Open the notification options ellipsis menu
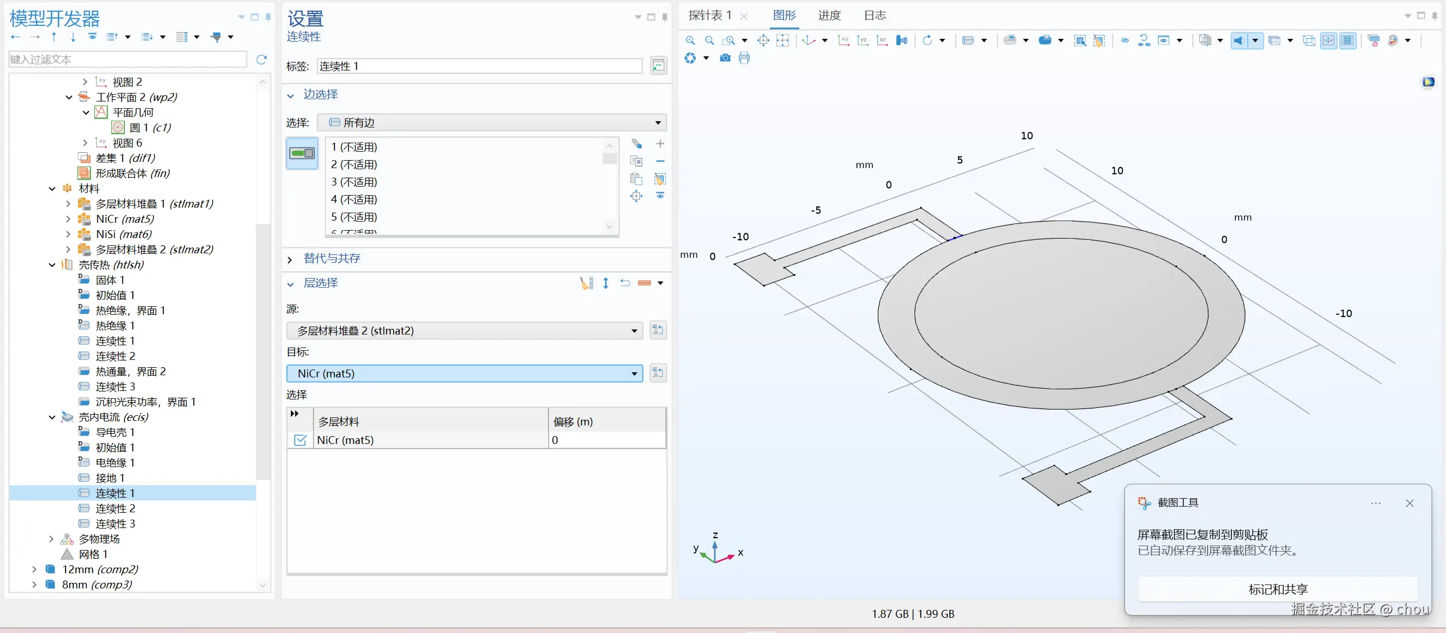Screen dimensions: 1446x633 coord(1376,503)
